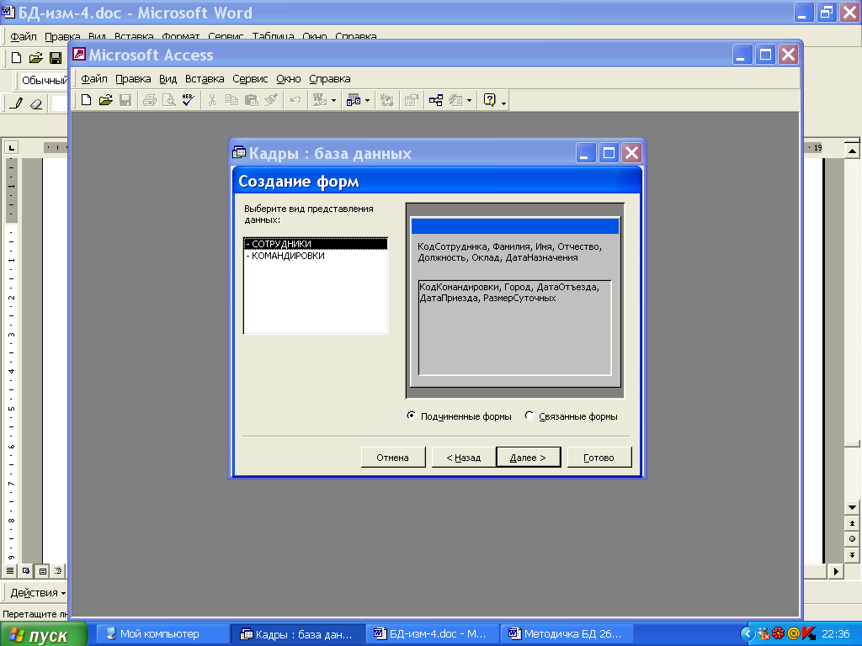Switch Word to Print layout view button
This screenshot has width=862, height=646.
point(42,571)
